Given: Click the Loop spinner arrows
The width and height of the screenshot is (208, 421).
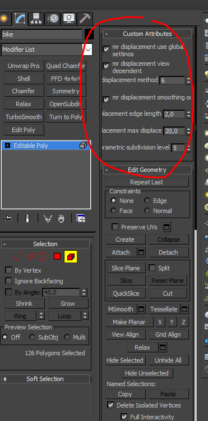Looking at the screenshot, I should [85, 316].
